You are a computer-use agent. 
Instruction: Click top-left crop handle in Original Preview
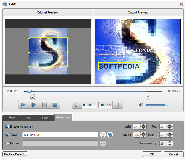[x=29, y=38]
